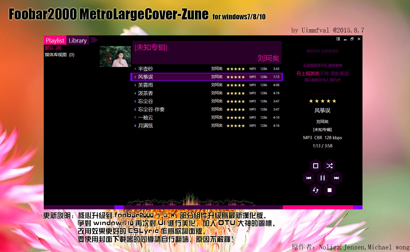The image size is (410, 252).
Task: Rate the song using the now-playing panel stars
Action: [322, 101]
